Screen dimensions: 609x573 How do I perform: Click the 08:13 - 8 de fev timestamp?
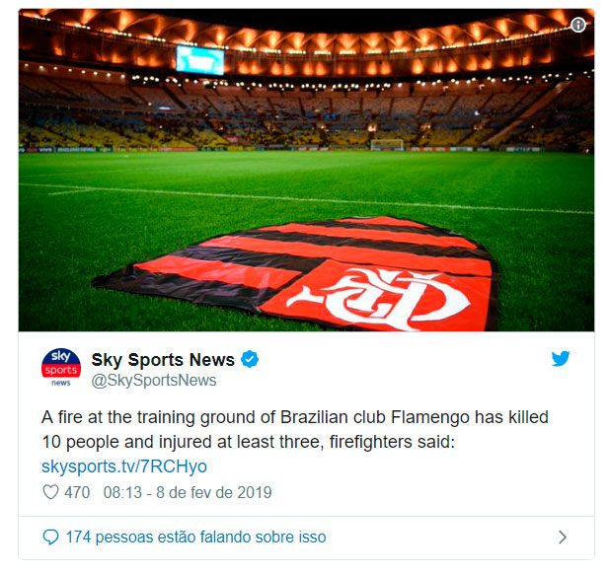click(188, 492)
